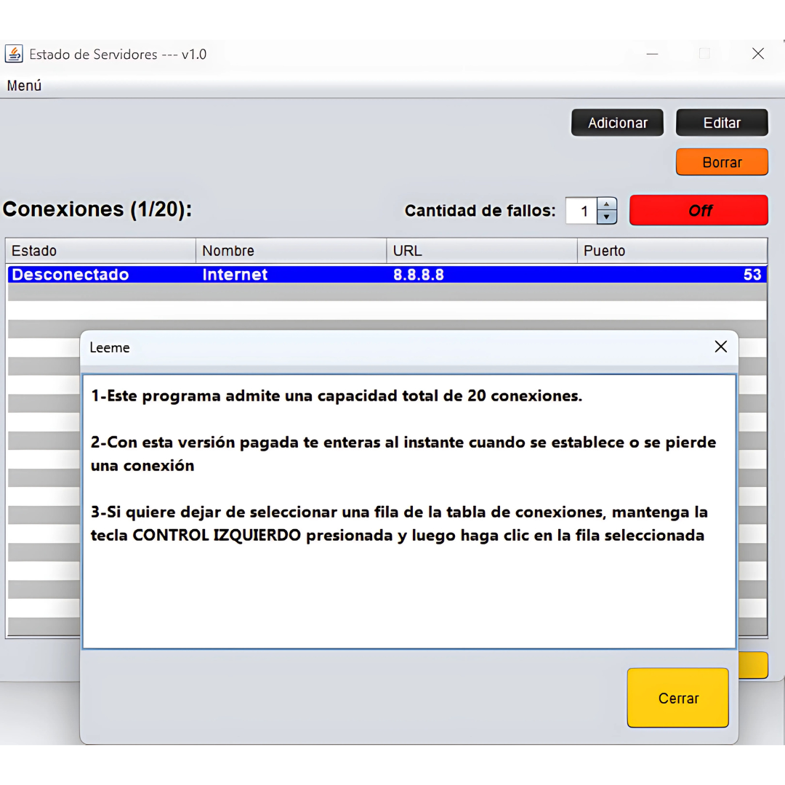Click the Java icon in title bar
This screenshot has height=785, width=785.
(14, 54)
